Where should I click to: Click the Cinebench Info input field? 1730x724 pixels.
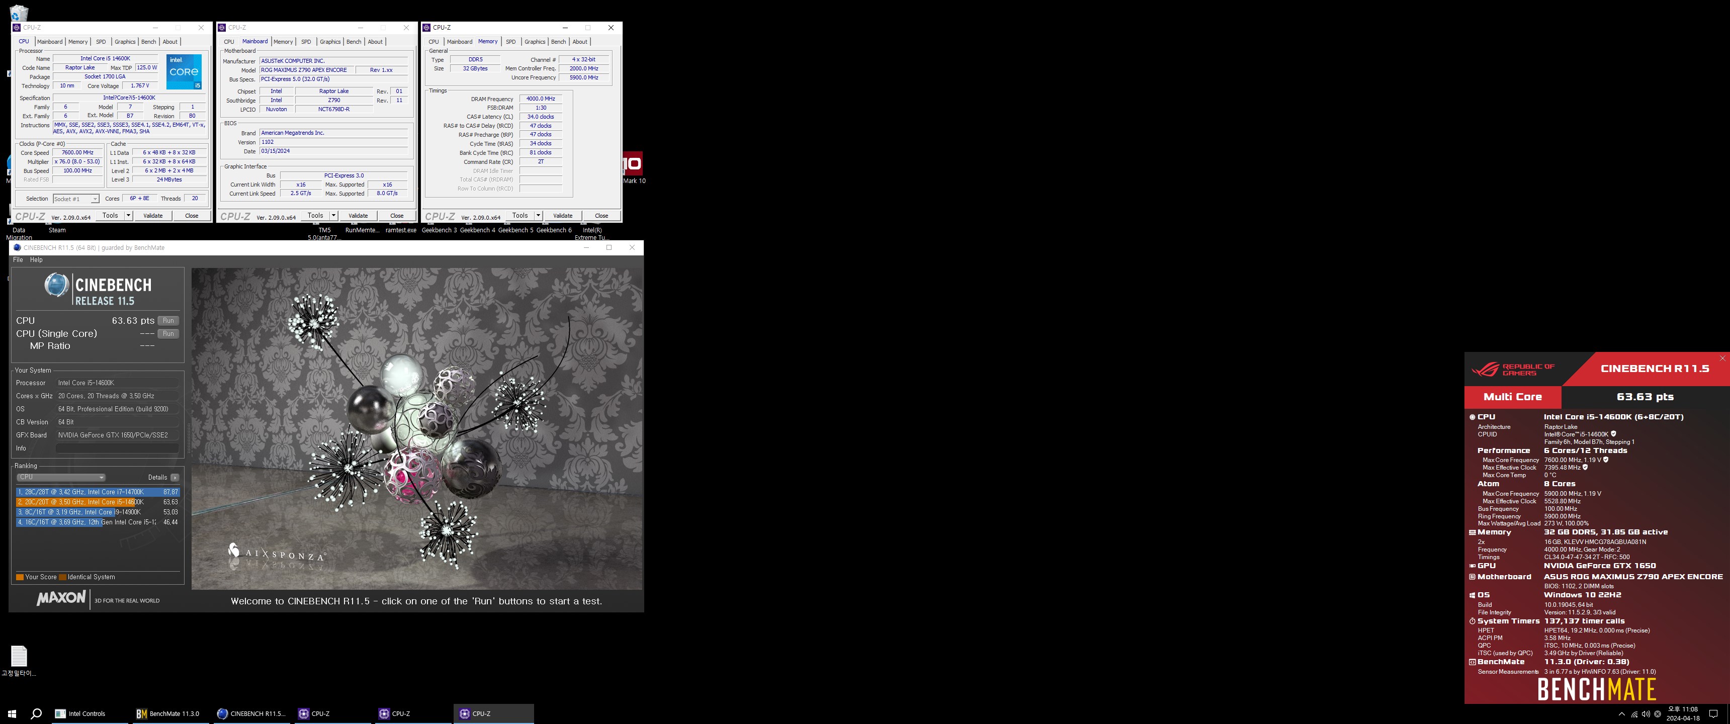click(x=118, y=448)
